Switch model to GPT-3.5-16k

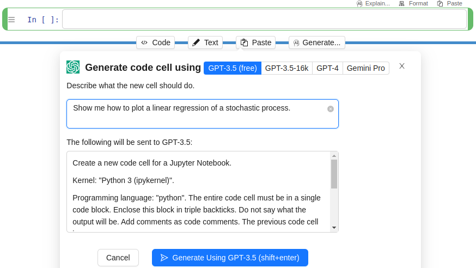click(286, 68)
